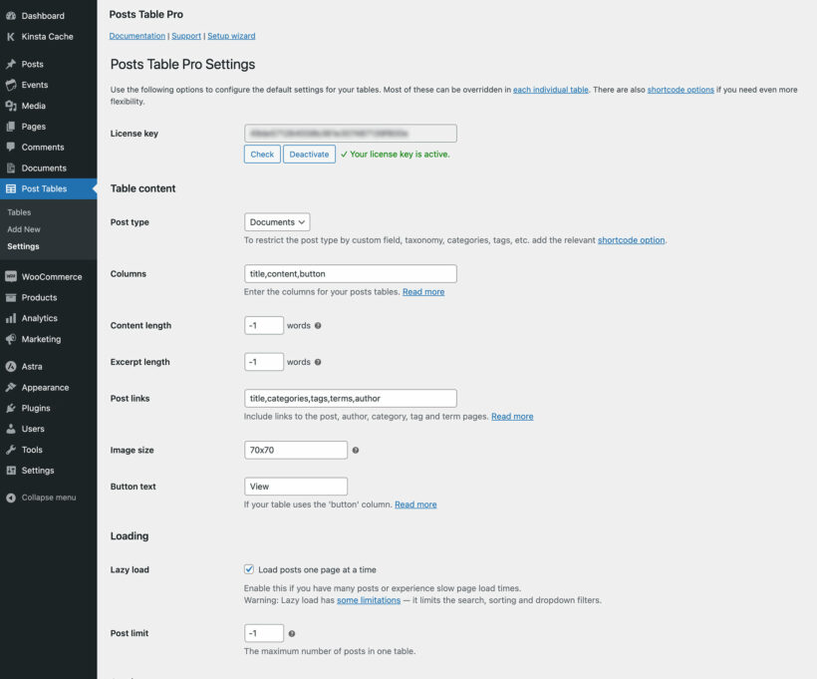Image resolution: width=817 pixels, height=679 pixels.
Task: Toggle the lazy load posts checkbox
Action: 249,569
